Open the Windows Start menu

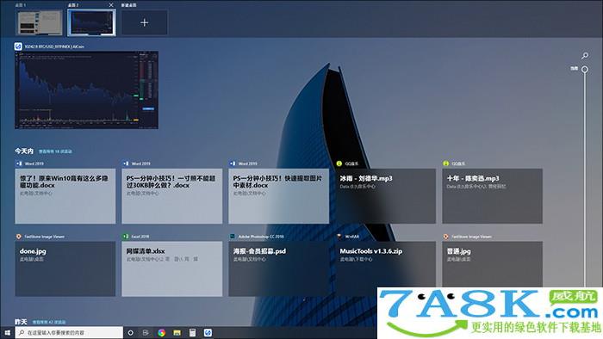[7, 332]
